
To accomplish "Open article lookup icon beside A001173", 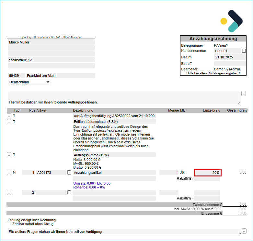I will 69,173.
